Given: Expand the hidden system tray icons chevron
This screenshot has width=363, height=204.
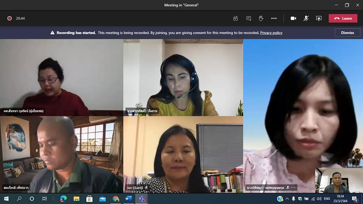Looking at the screenshot, I should pos(287,199).
